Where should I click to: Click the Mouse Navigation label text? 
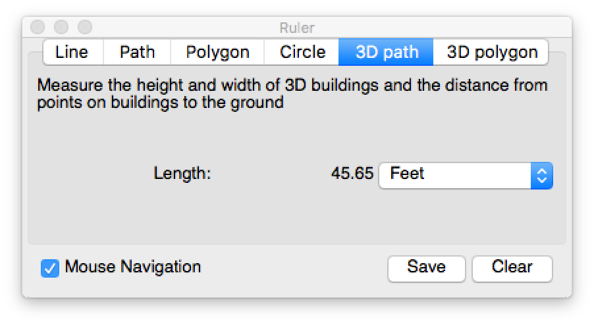click(133, 267)
